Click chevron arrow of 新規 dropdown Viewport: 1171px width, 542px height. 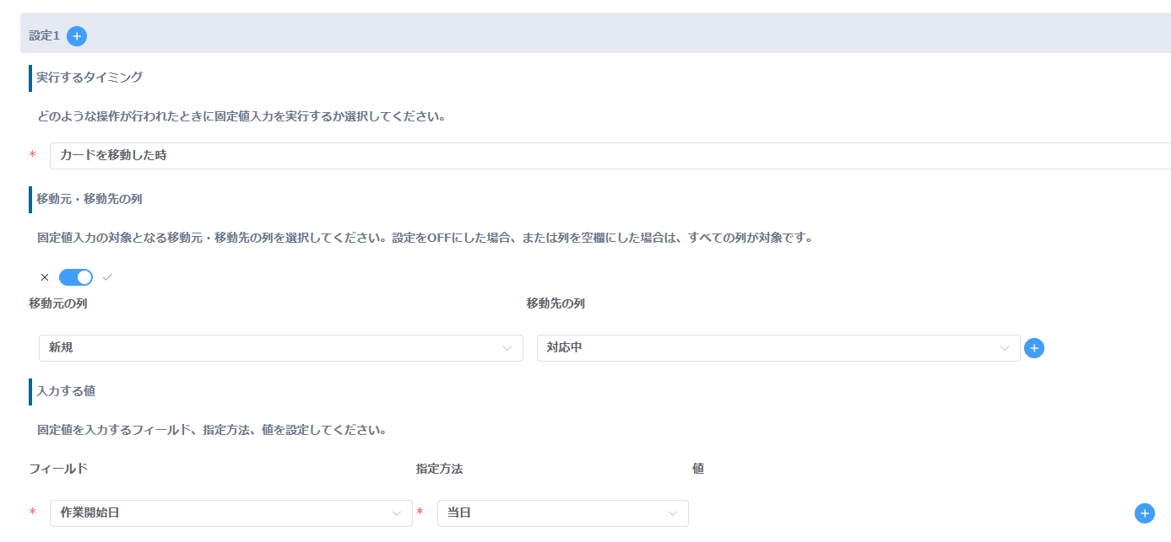tap(507, 348)
